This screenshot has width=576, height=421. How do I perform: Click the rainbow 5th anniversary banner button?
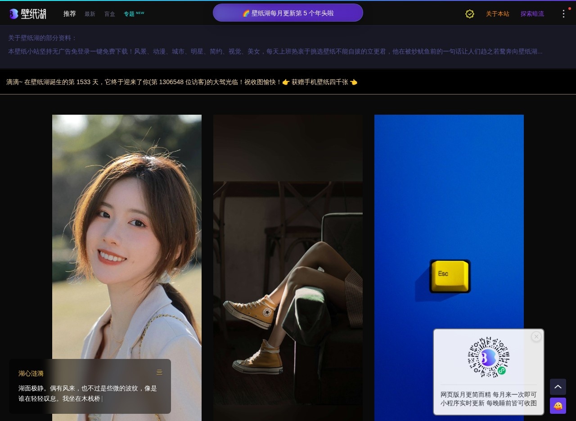click(288, 13)
